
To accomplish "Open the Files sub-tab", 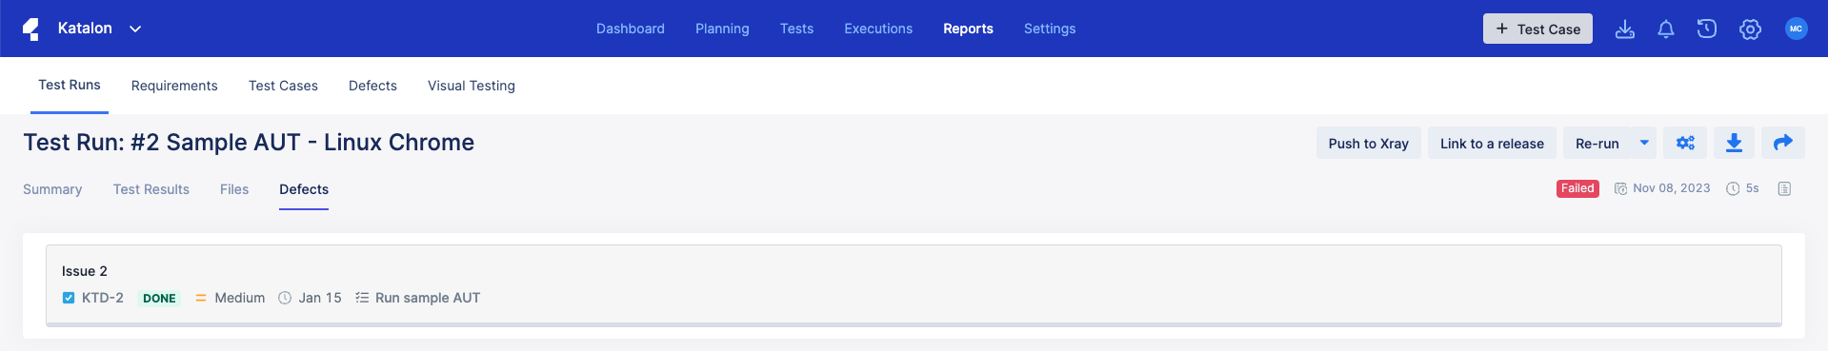I will pos(234,189).
